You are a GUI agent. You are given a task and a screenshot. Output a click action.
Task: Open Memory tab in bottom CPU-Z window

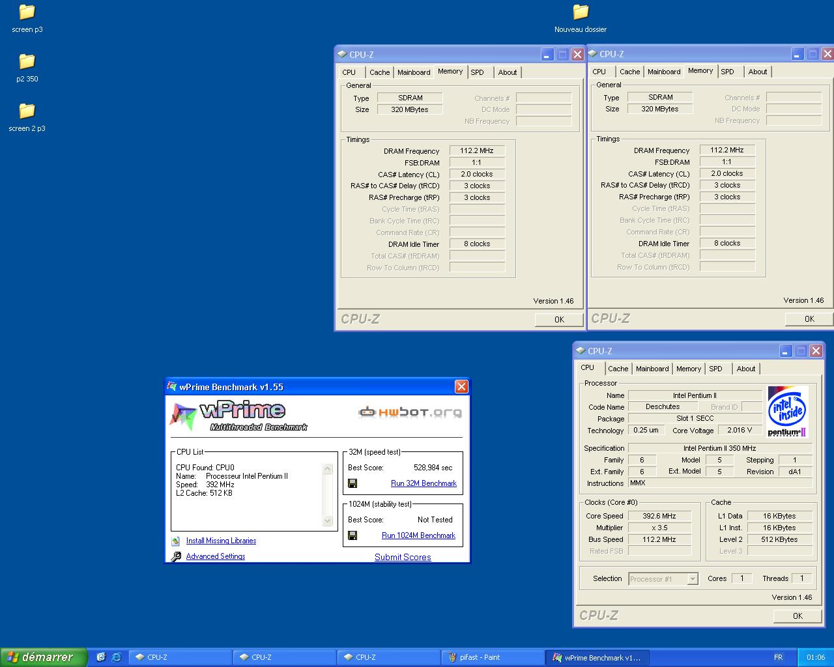point(689,369)
